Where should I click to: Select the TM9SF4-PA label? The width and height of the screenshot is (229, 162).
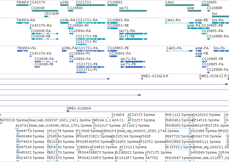click(x=26, y=48)
